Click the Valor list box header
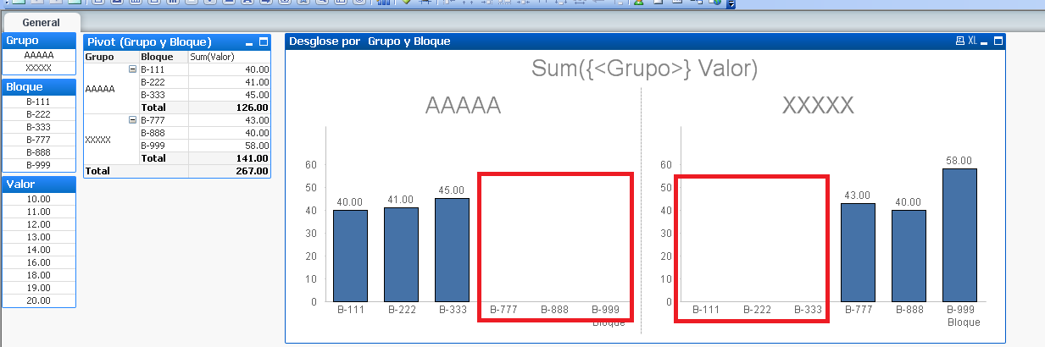The height and width of the screenshot is (347, 1045). point(39,185)
